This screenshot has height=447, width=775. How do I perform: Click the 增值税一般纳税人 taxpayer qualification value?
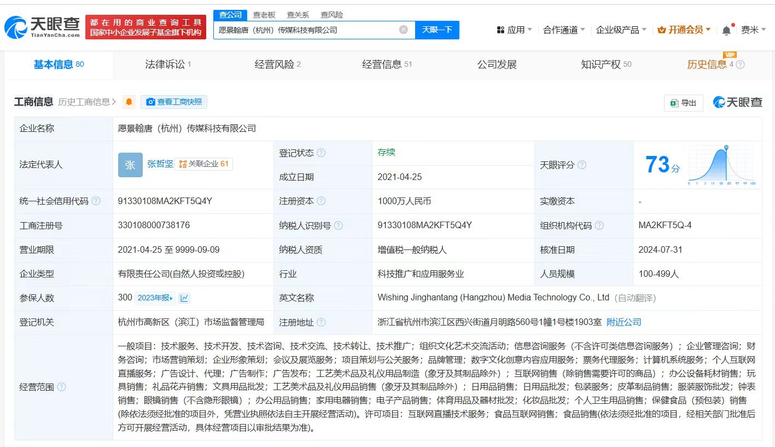[412, 249]
